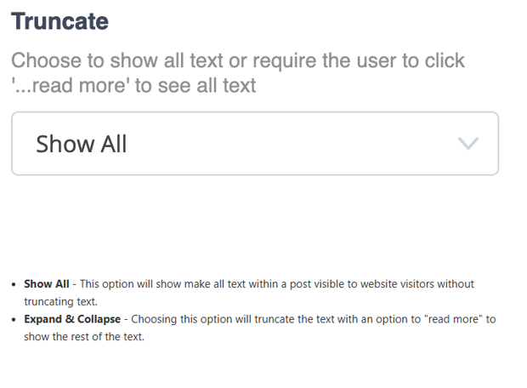Click the '...read more' to see all text line
The width and height of the screenshot is (527, 388).
point(133,85)
